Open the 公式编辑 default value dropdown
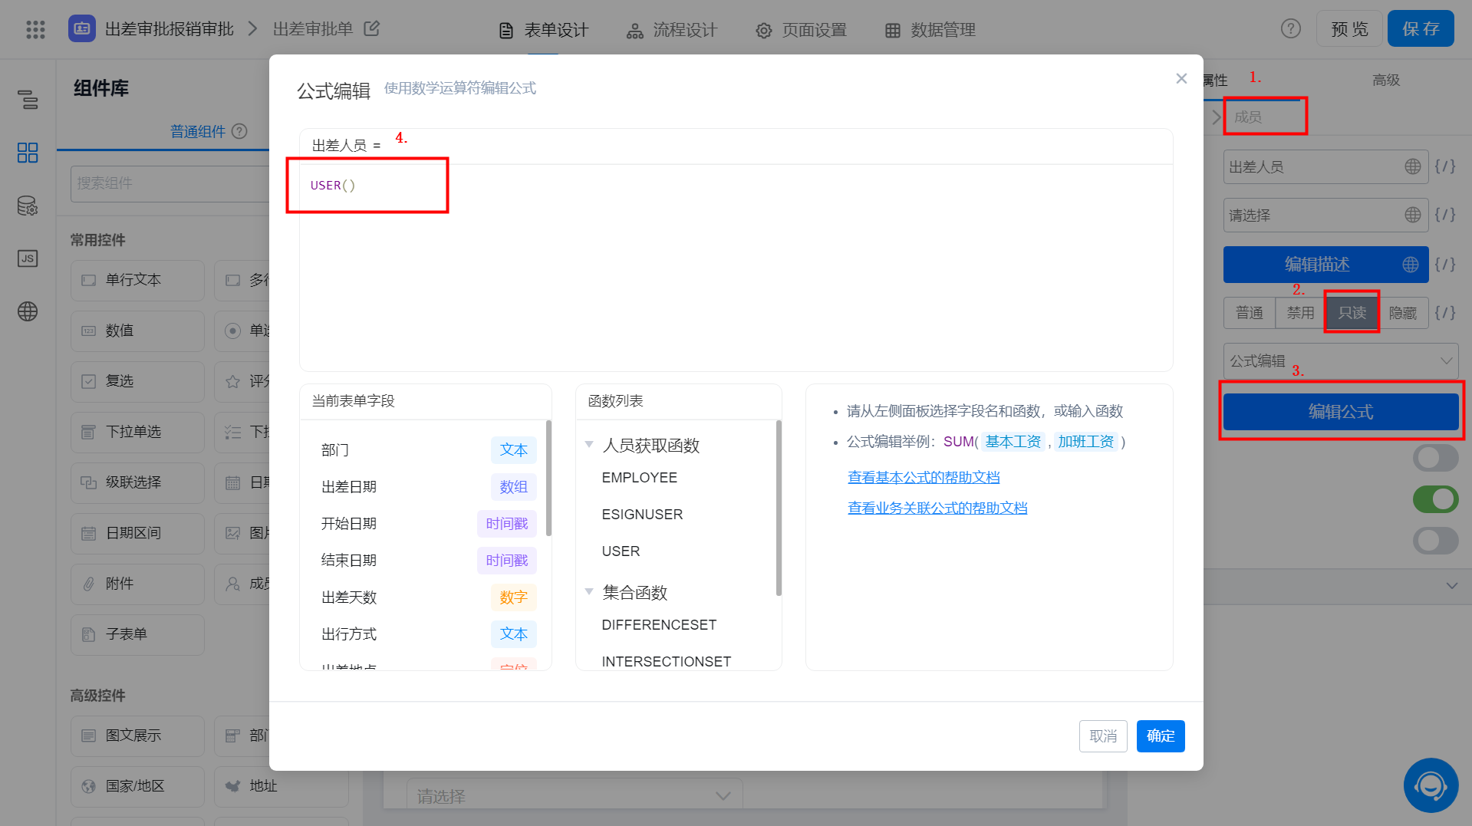 pos(1341,360)
